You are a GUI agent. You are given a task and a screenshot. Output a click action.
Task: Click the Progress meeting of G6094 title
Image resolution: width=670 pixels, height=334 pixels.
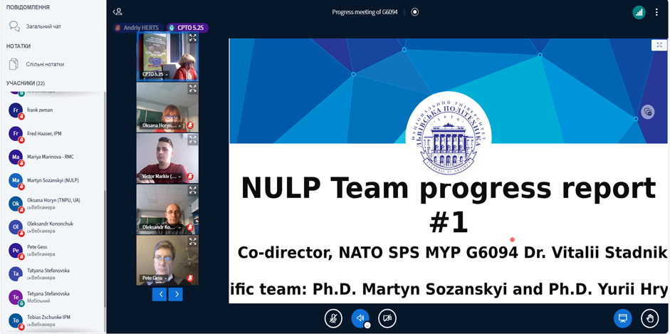[x=365, y=12]
